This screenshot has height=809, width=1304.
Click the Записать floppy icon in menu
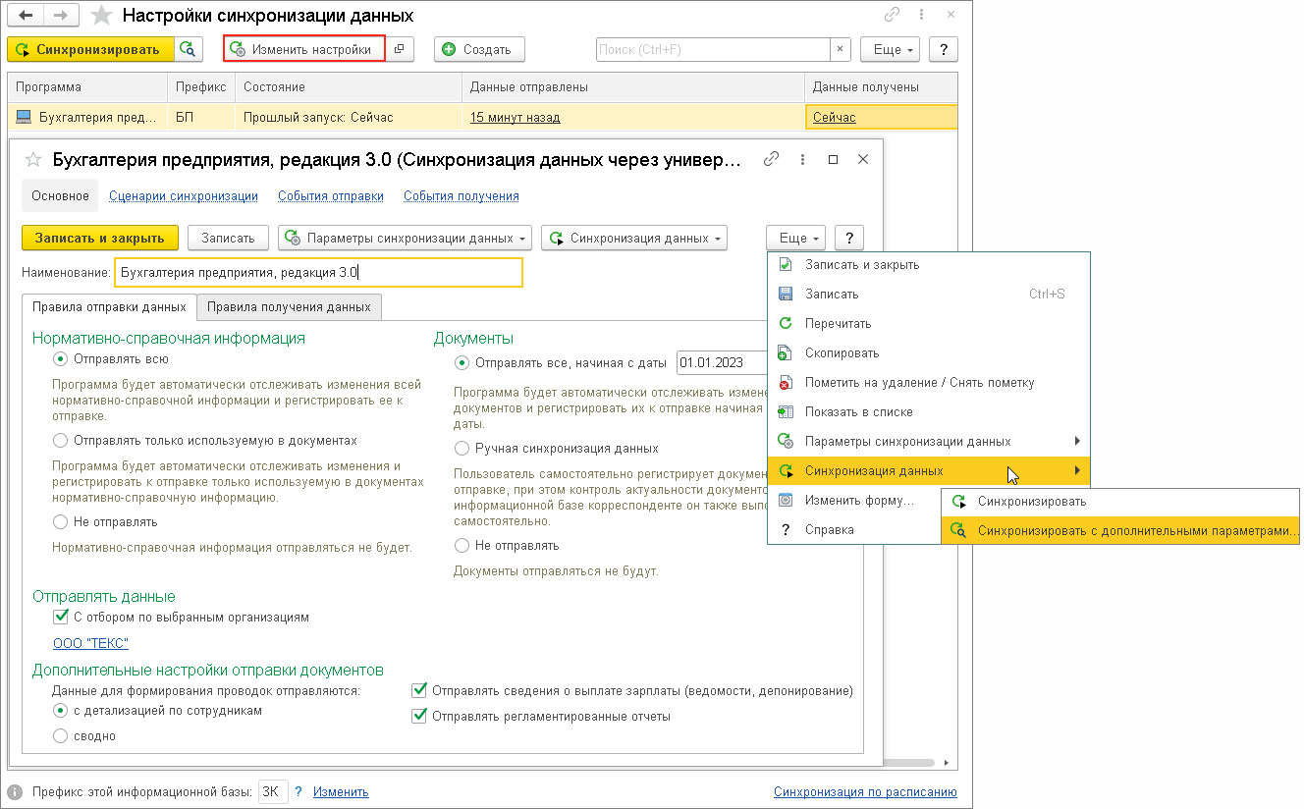pos(786,294)
